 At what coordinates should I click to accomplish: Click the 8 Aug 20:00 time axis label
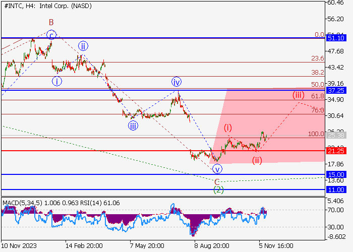coord(212,245)
